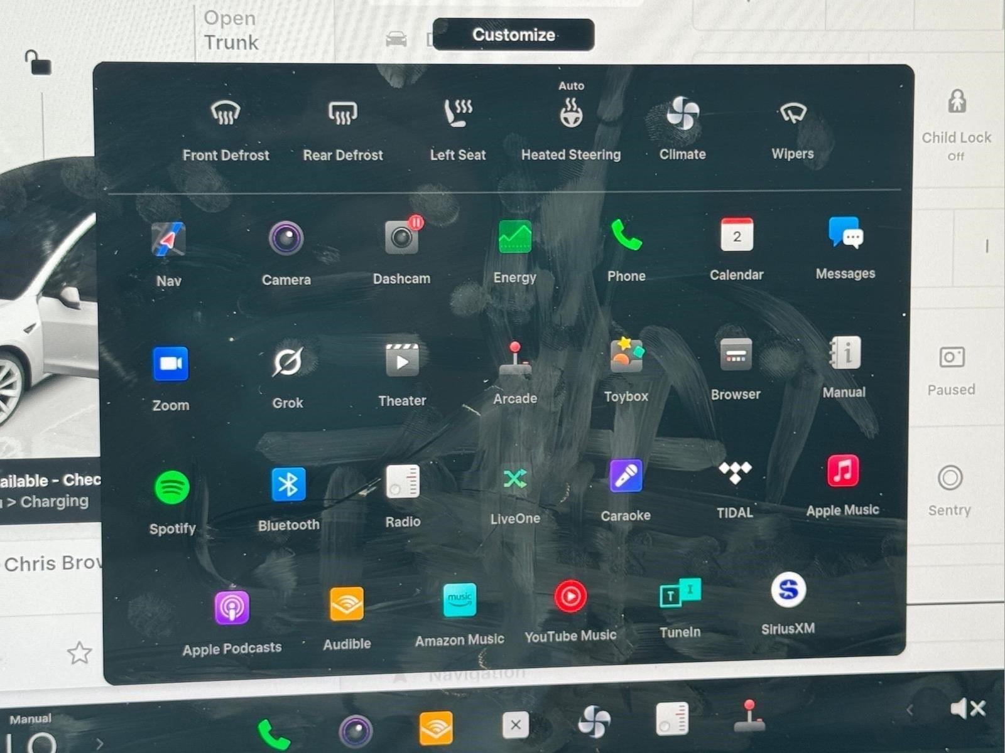This screenshot has height=753, width=1005.
Task: Tap the Radio icon in the bottom dock
Action: [672, 718]
